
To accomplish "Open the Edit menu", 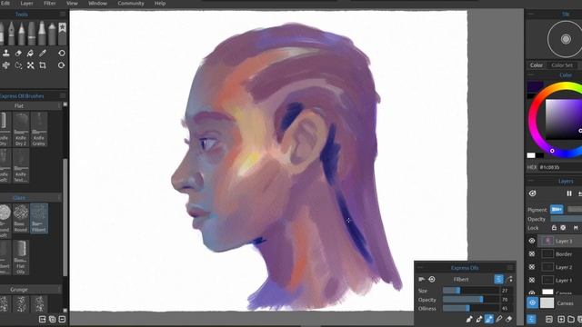I will 5,4.
